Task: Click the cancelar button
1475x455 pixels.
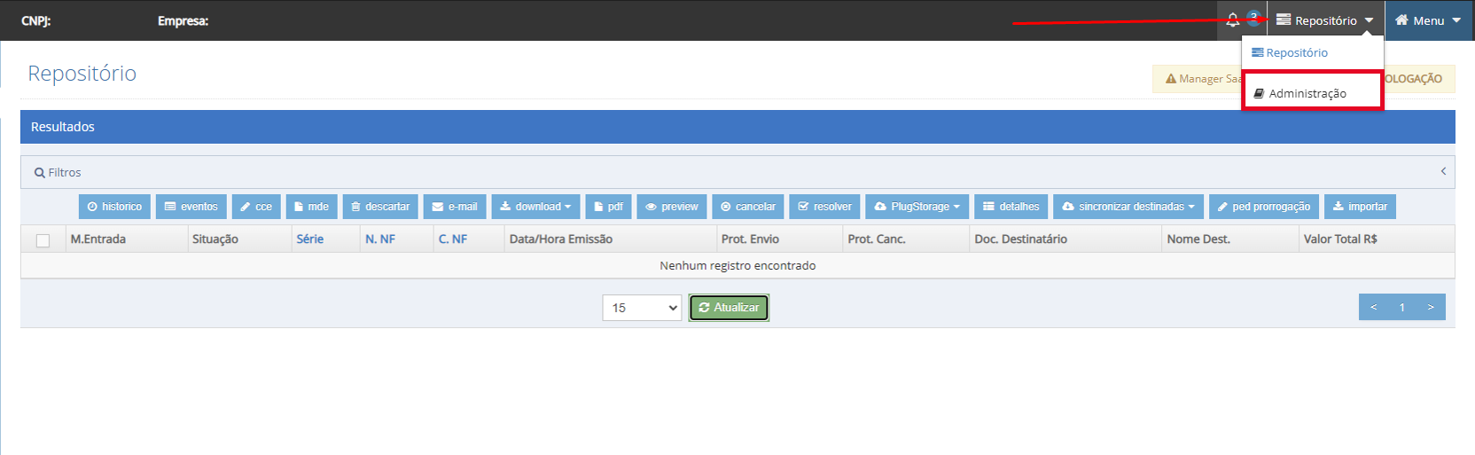Action: 748,207
